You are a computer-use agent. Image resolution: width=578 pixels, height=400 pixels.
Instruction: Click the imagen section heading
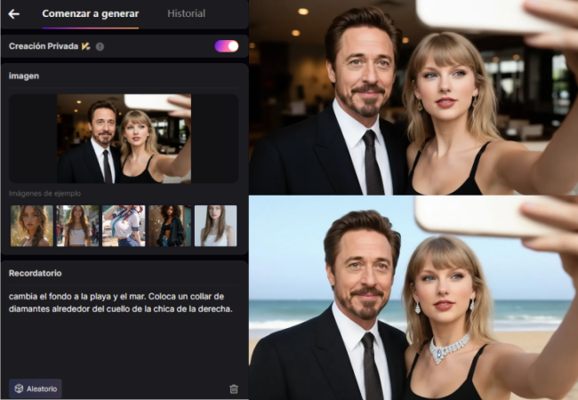click(24, 76)
